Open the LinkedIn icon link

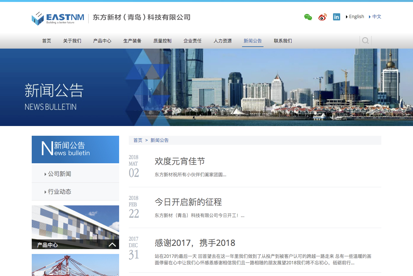[x=337, y=17]
